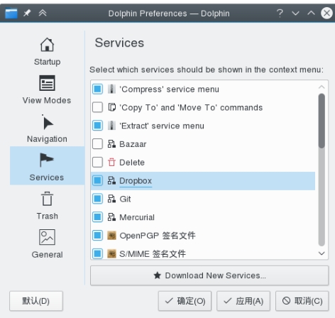Open the Navigation arrow icon section
Viewport: 335px width, 318px height.
point(48,122)
